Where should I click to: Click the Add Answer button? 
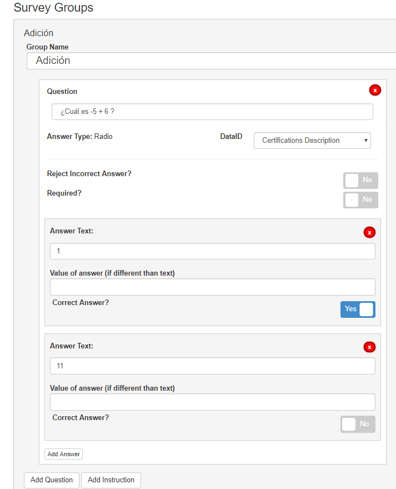tap(64, 454)
